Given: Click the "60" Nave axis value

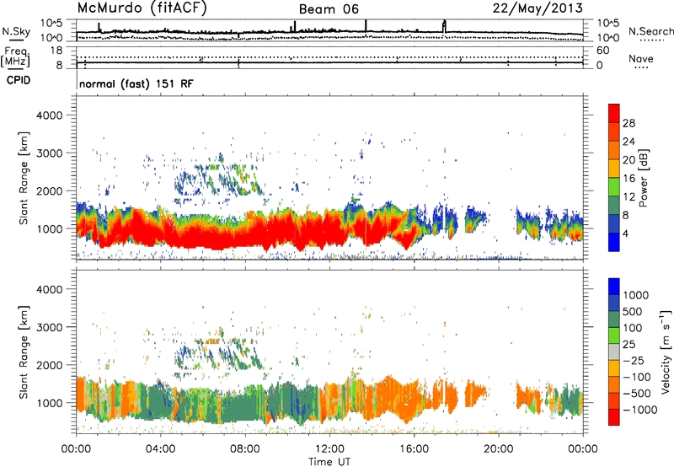Looking at the screenshot, I should [x=603, y=51].
